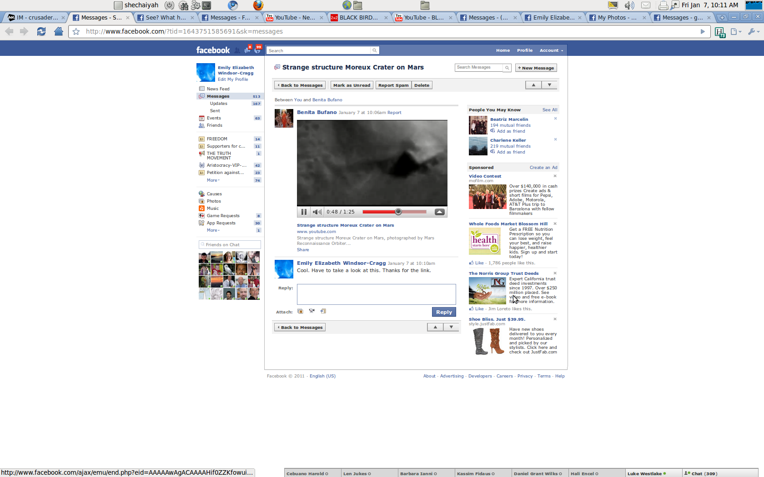Go to next message with top down arrow
The height and width of the screenshot is (477, 764).
(549, 85)
